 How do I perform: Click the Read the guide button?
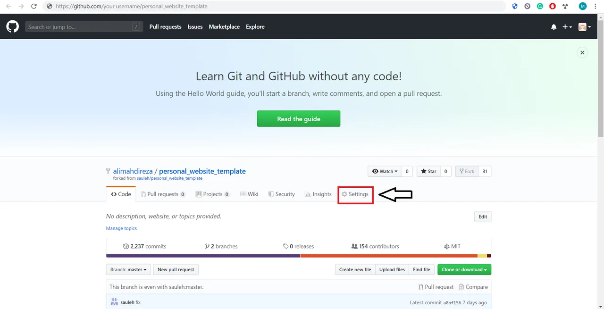[x=299, y=119]
